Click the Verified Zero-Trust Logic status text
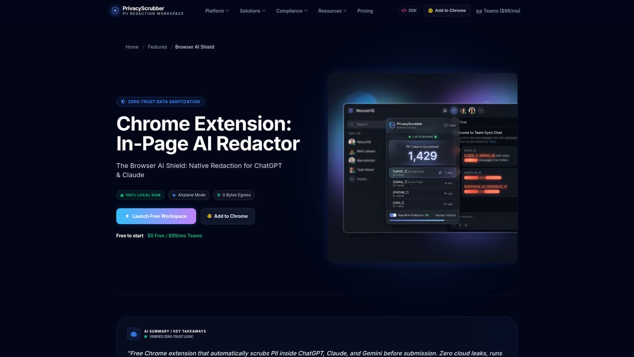The image size is (634, 357). click(171, 337)
